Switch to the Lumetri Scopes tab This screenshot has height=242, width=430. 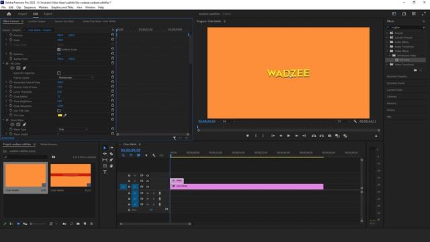click(x=37, y=21)
